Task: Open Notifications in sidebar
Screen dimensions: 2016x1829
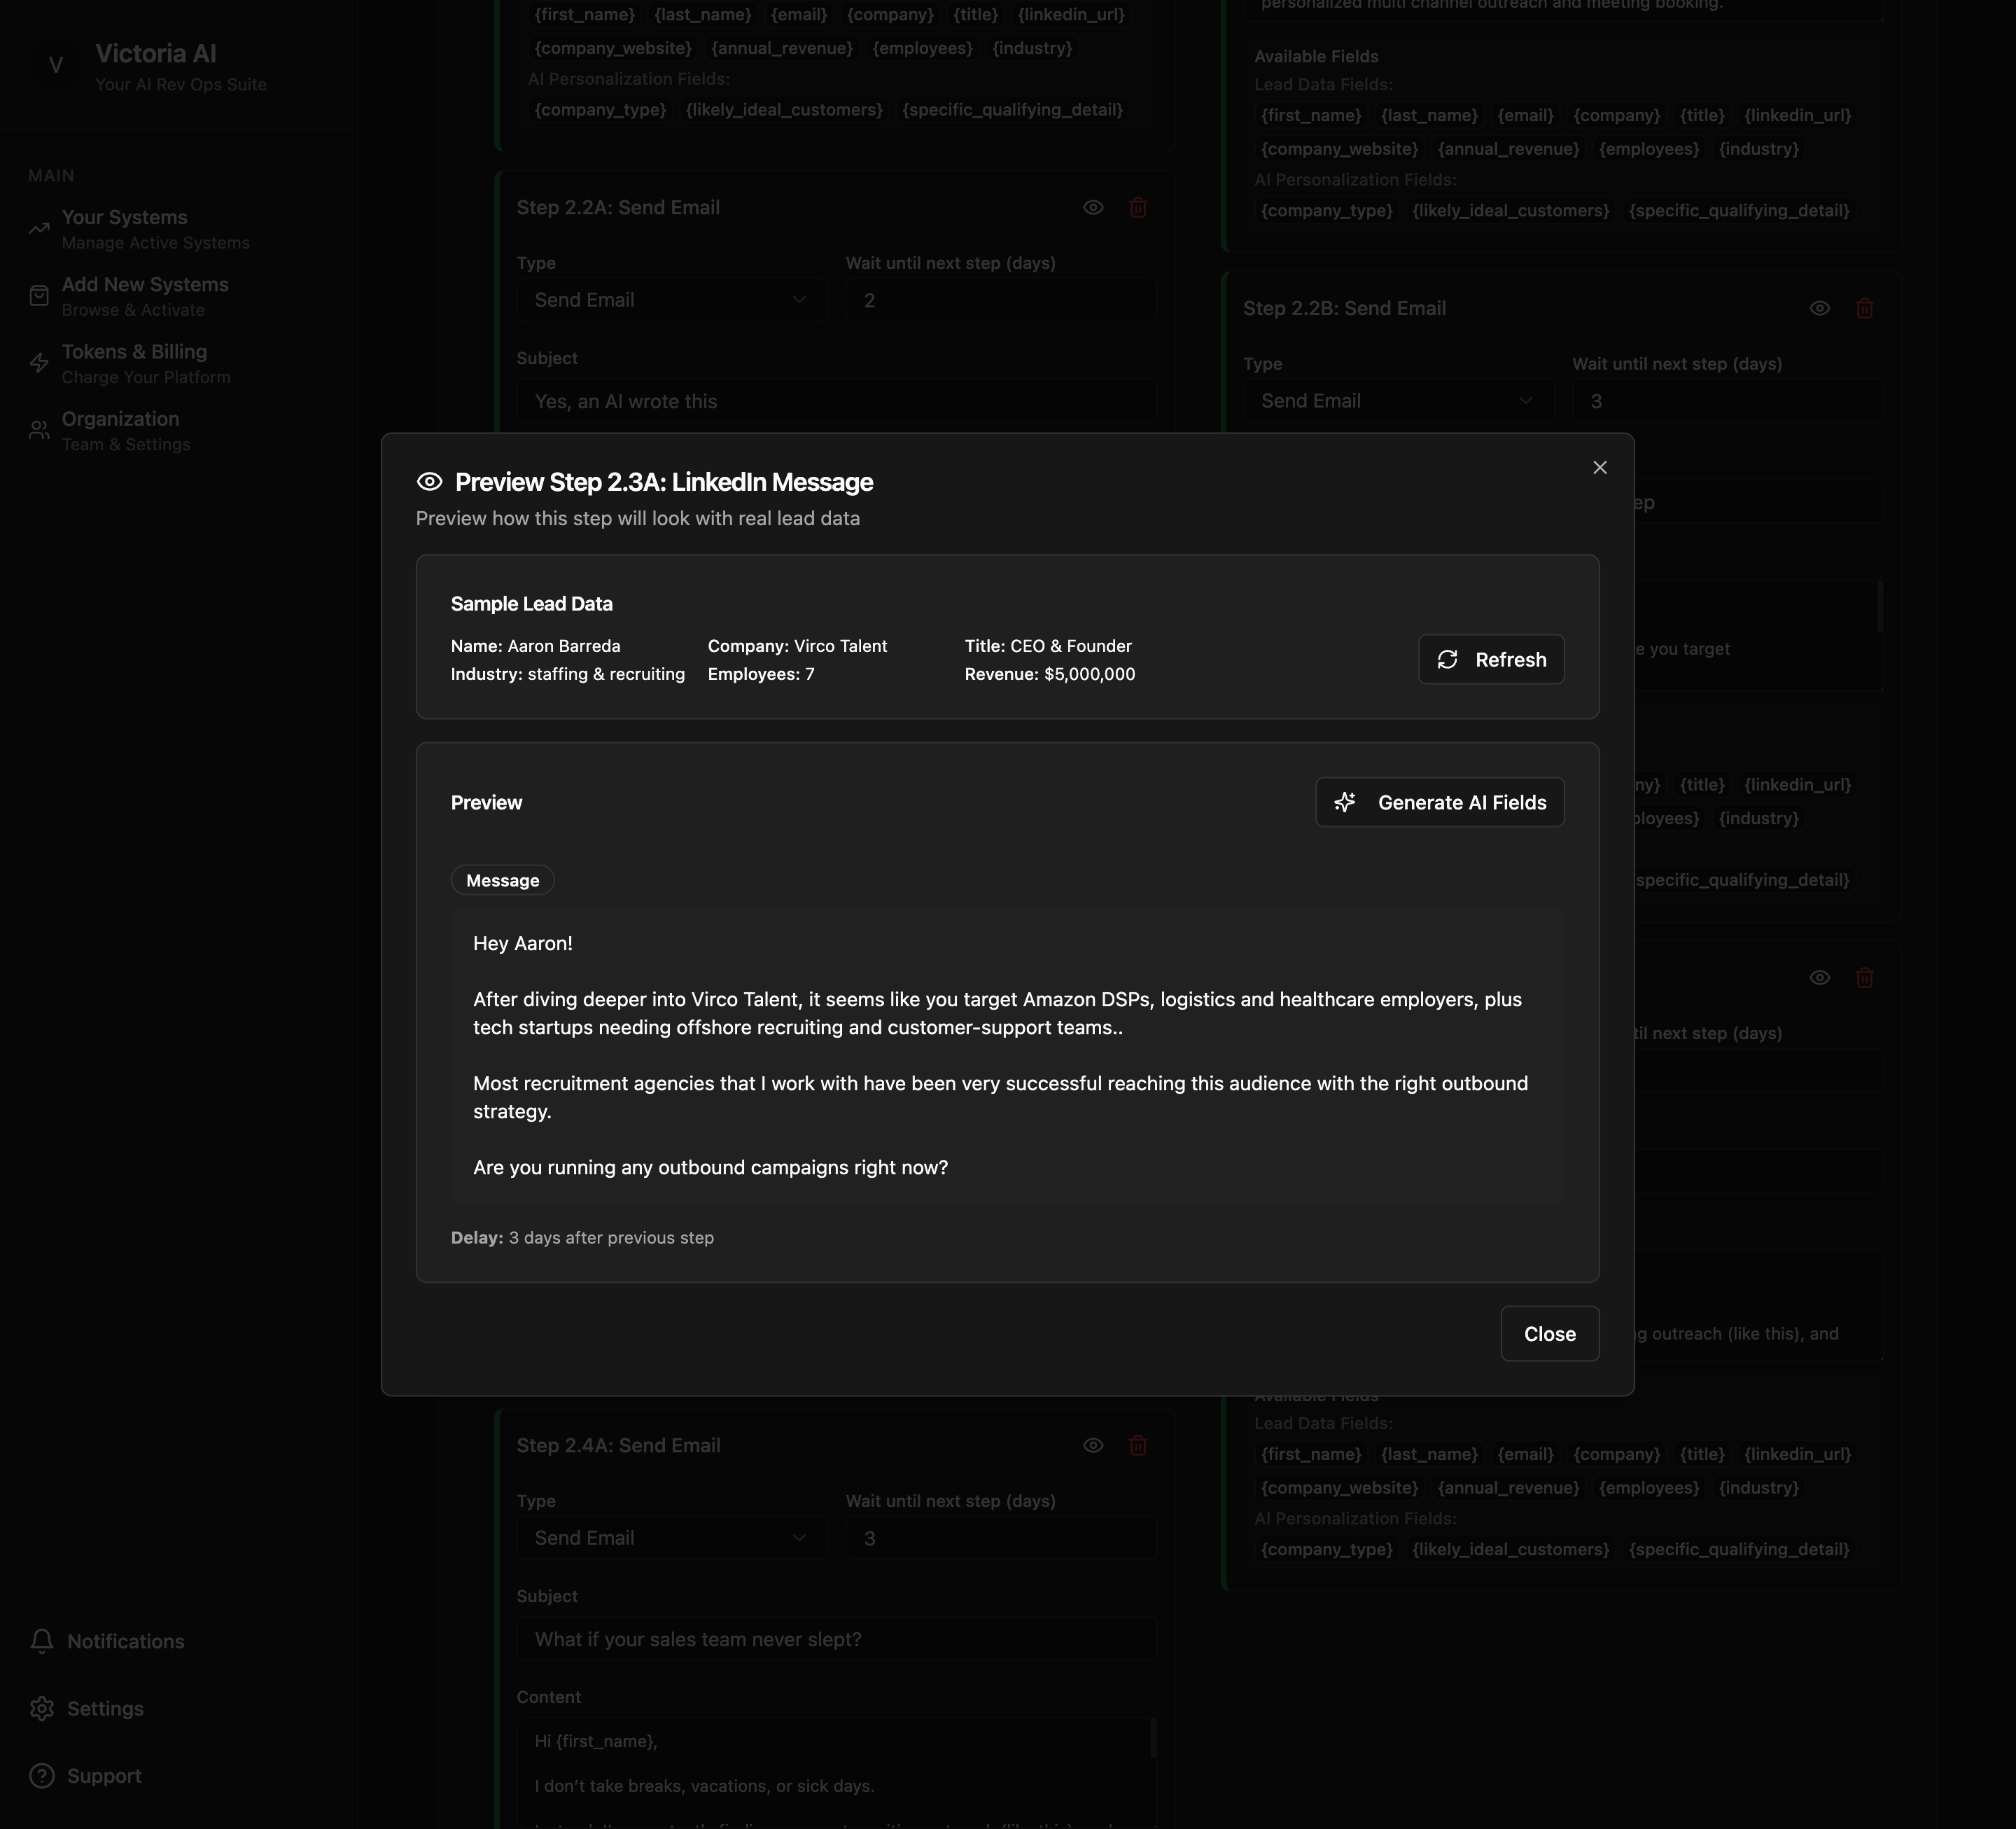Action: [125, 1641]
